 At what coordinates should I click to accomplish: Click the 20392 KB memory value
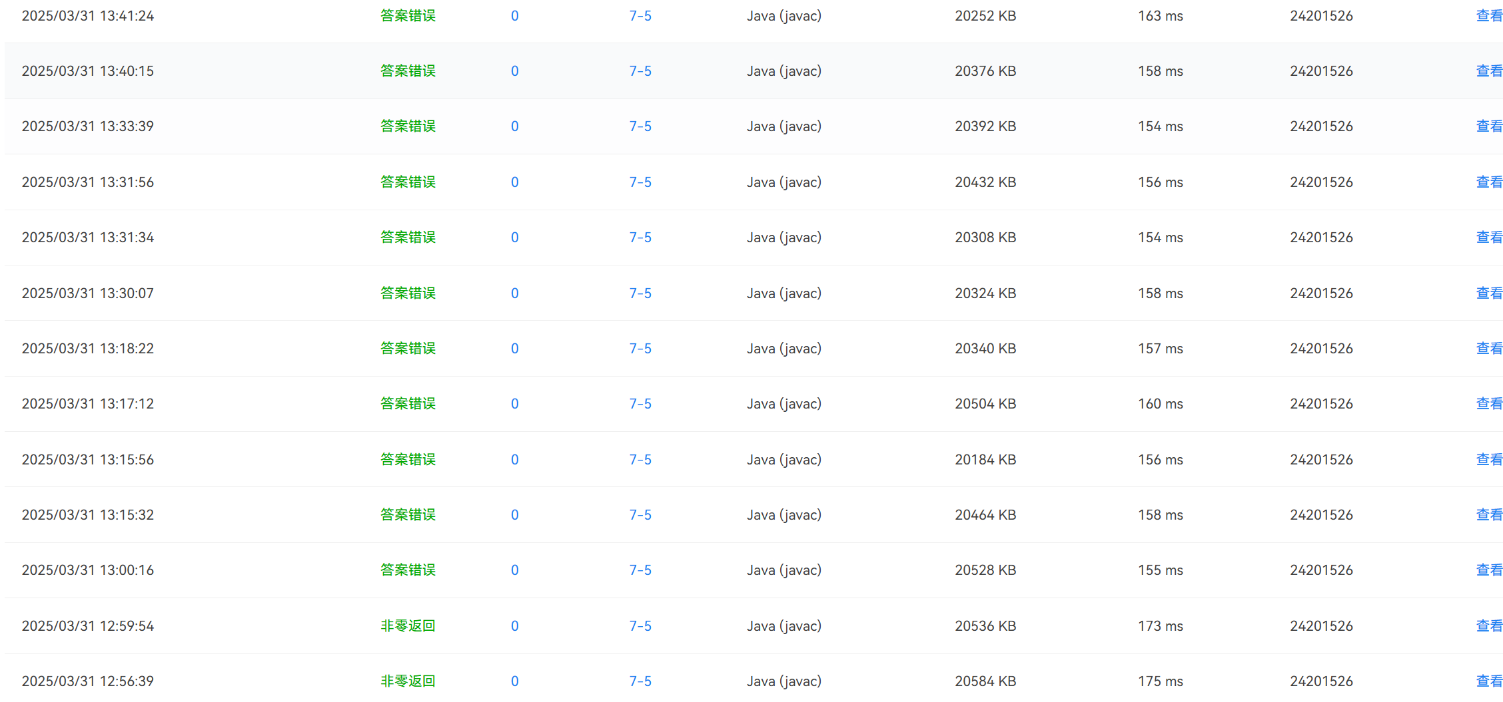[x=985, y=126]
